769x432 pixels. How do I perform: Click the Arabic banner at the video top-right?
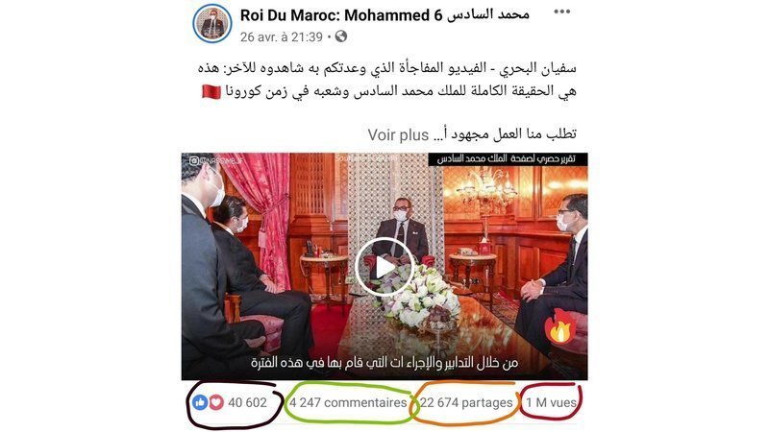click(x=506, y=159)
